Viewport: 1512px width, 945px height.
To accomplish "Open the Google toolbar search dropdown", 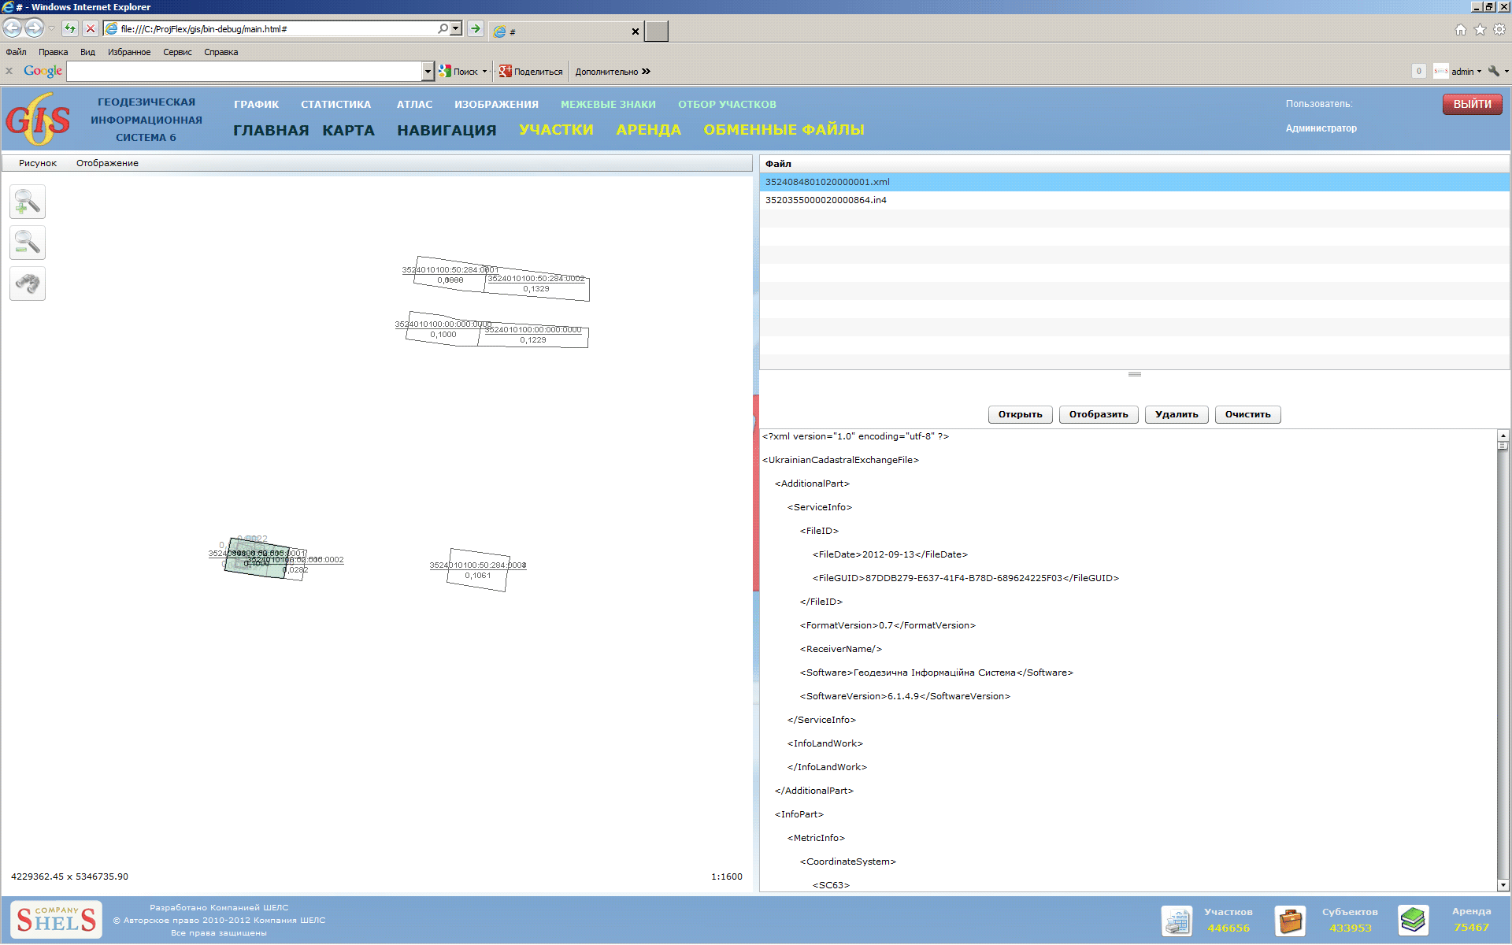I will coord(428,72).
